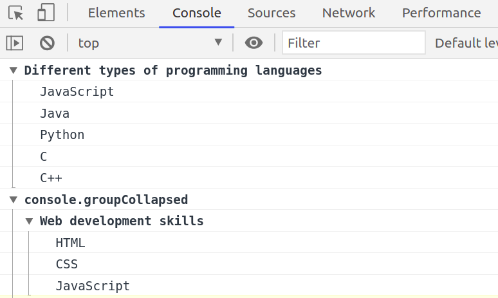This screenshot has height=298, width=498.
Task: Collapse the 'Web development skills' group
Action: (x=29, y=221)
